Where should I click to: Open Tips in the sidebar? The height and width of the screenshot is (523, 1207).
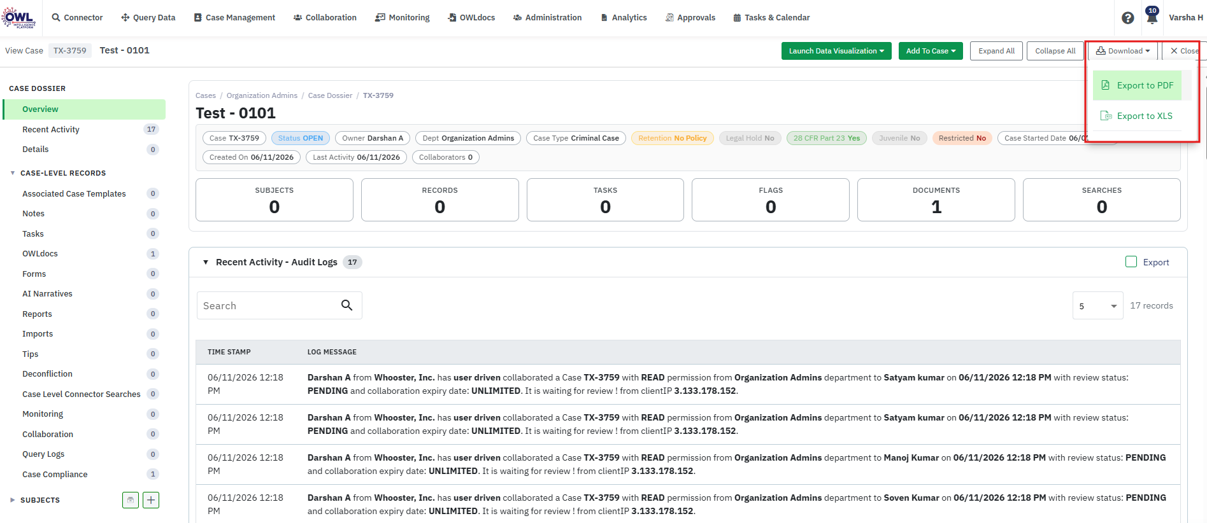84,354
